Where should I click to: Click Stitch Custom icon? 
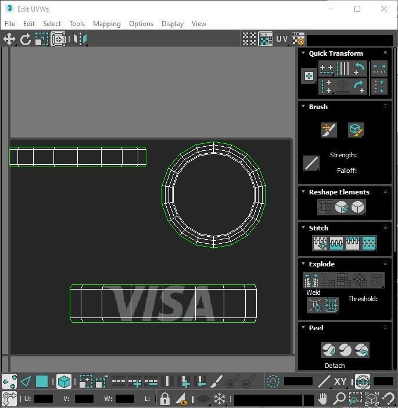coord(369,243)
